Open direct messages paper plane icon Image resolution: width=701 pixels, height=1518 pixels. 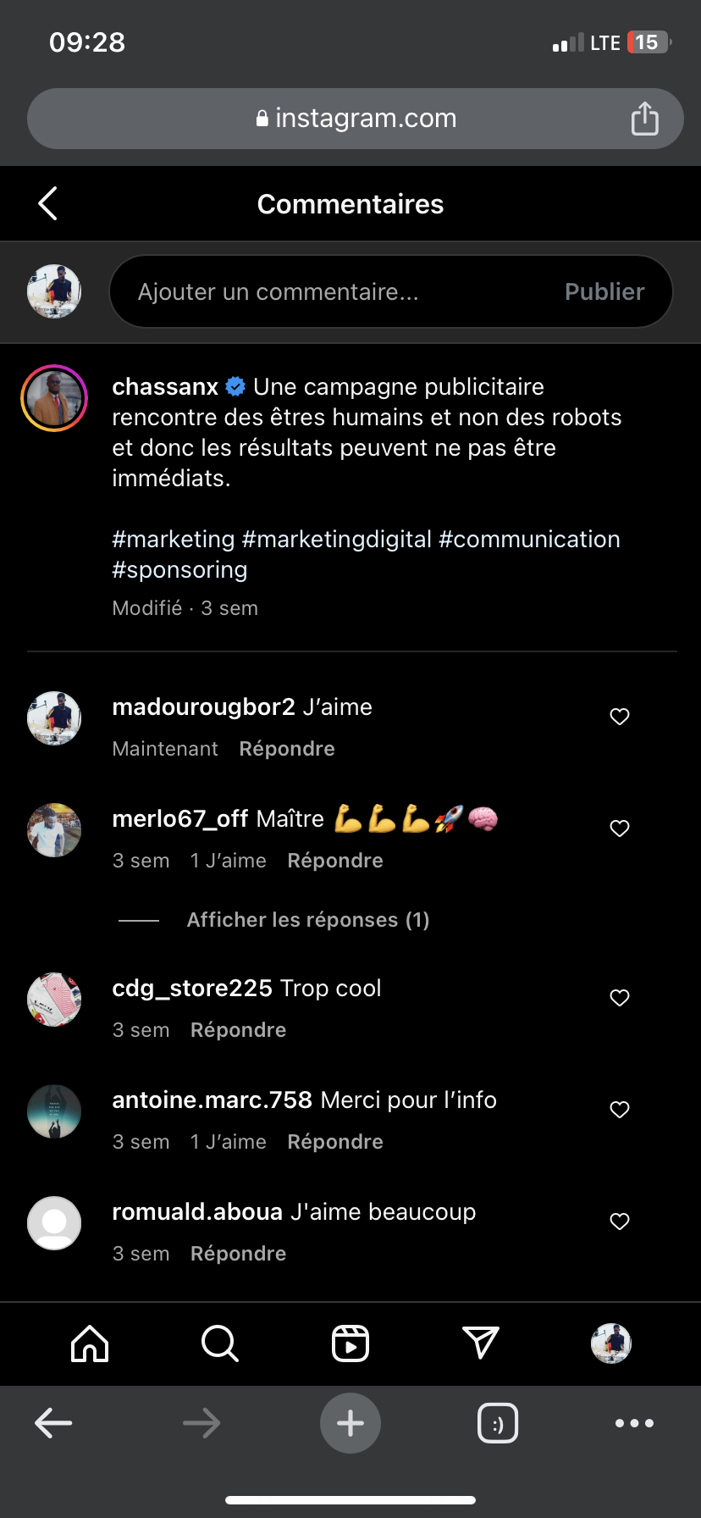tap(481, 1343)
